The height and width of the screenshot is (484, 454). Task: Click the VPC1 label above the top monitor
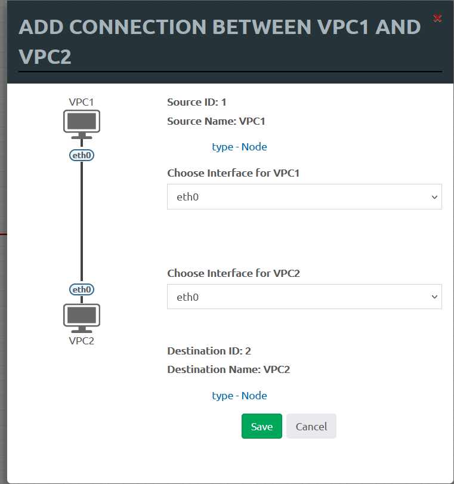pos(81,102)
